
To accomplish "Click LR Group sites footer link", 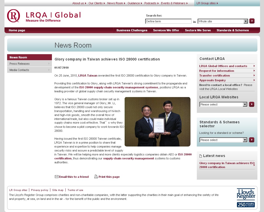I will [18, 190].
